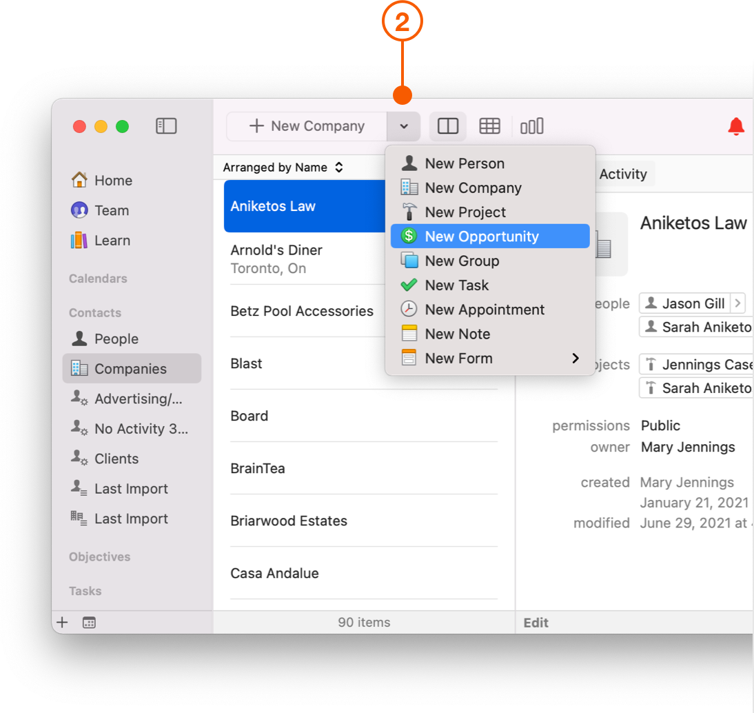Expand the Calendars sidebar section
The height and width of the screenshot is (713, 754).
pyautogui.click(x=98, y=279)
